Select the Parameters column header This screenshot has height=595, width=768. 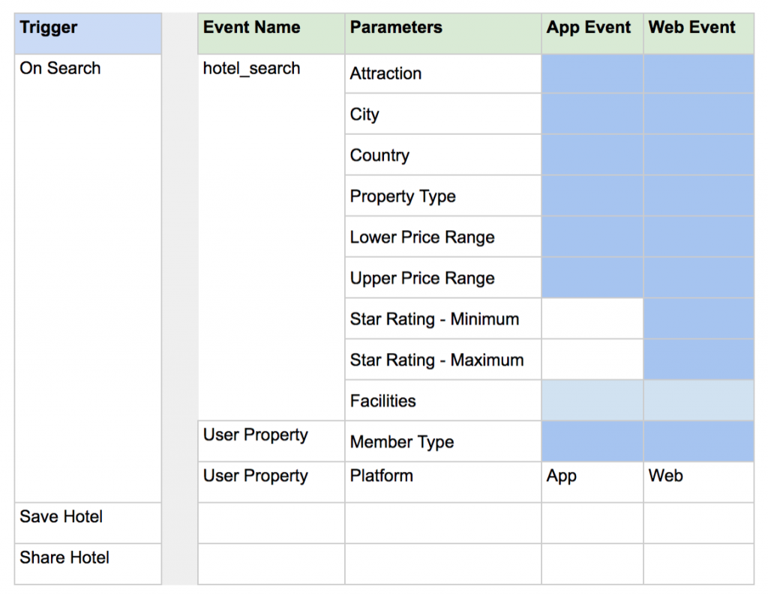442,33
